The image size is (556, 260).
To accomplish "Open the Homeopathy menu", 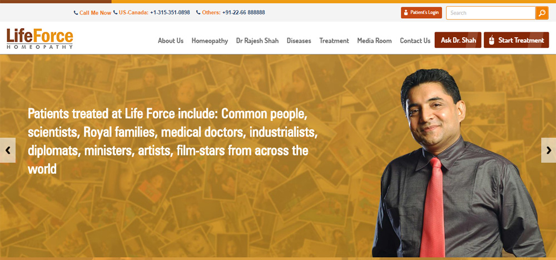I will tap(210, 41).
